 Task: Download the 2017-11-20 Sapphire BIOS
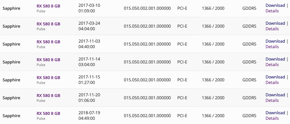(275, 95)
